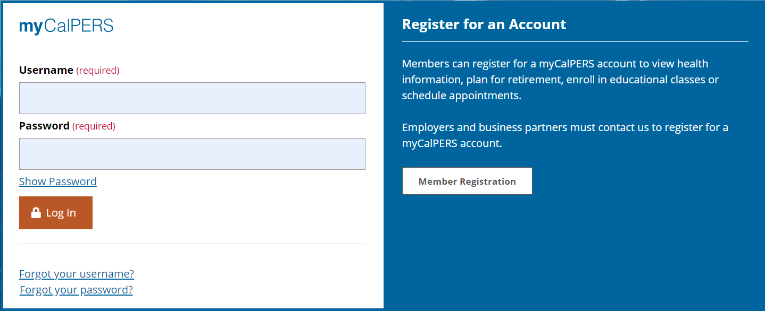Click the bold 'my' in the logo
The width and height of the screenshot is (765, 311).
click(x=30, y=27)
